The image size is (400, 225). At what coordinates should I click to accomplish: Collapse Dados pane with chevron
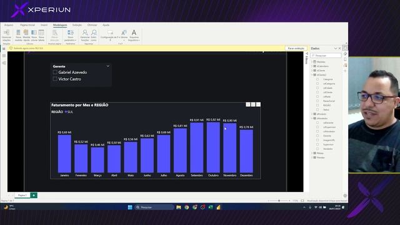[x=336, y=49]
